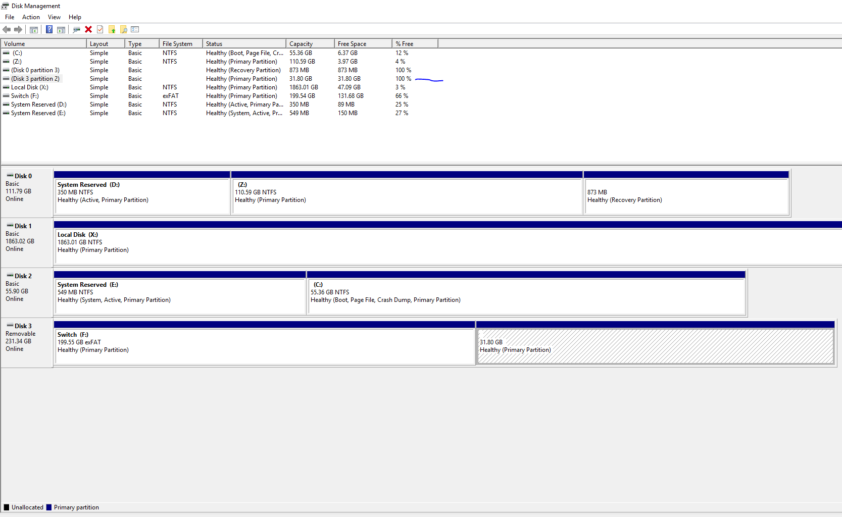Select the Switch (F:) volume row

[220, 96]
